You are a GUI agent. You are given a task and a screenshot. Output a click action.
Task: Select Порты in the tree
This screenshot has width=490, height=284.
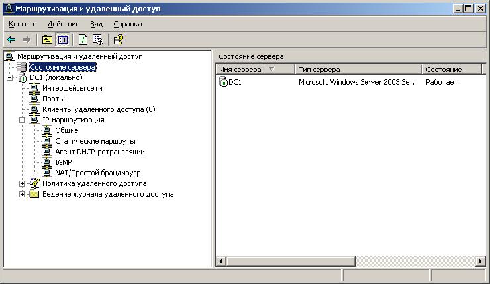click(x=54, y=99)
